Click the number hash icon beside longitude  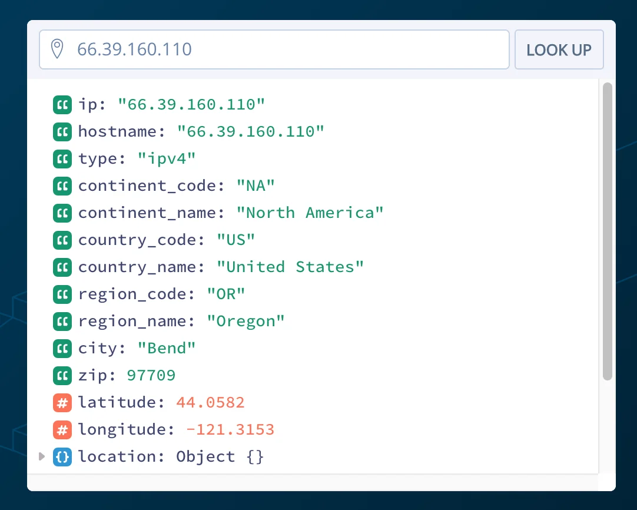click(62, 429)
